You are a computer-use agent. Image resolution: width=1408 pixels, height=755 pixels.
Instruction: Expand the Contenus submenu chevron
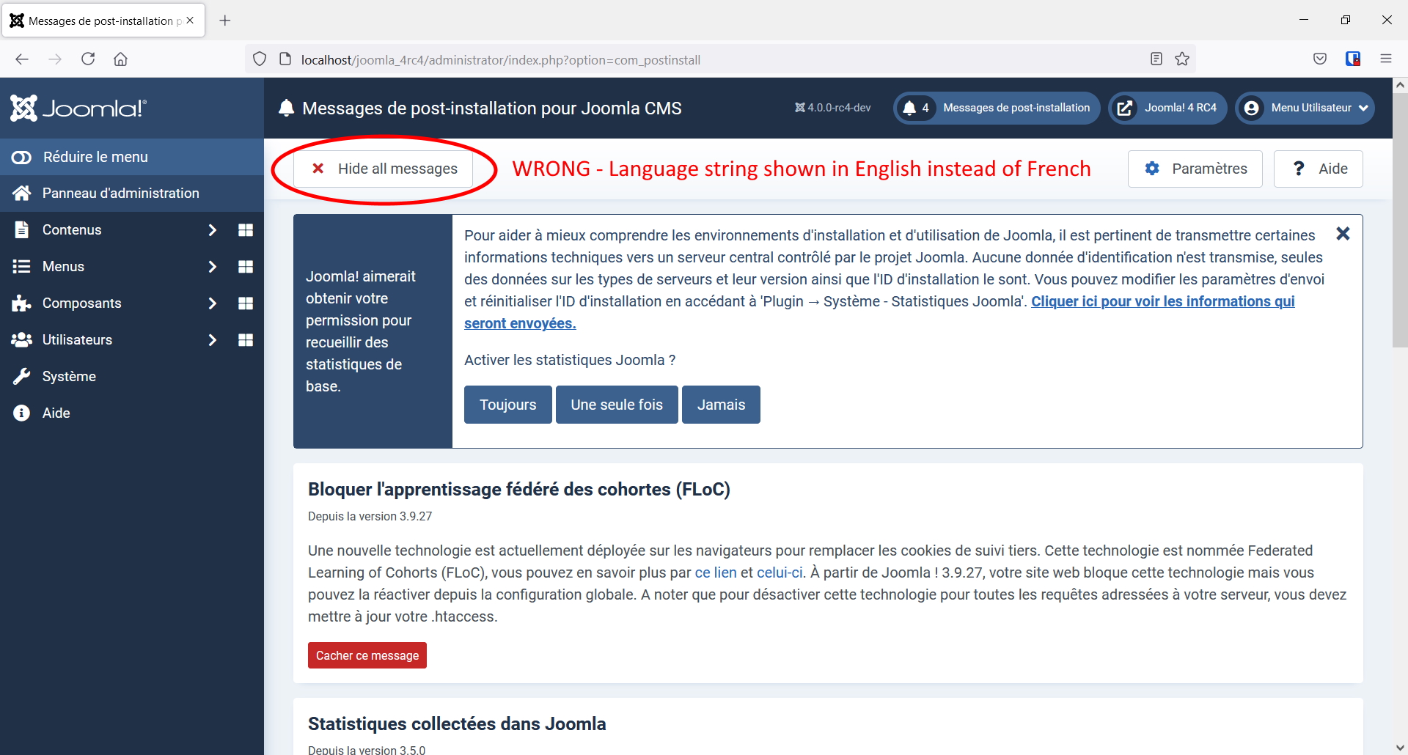click(213, 229)
